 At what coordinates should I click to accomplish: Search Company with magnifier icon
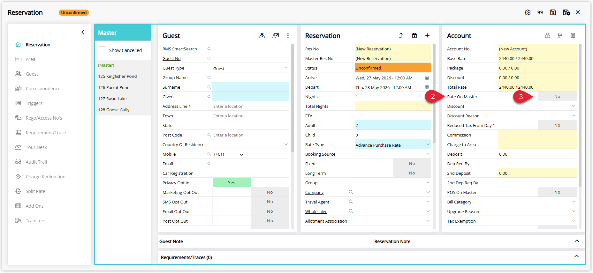coord(351,192)
